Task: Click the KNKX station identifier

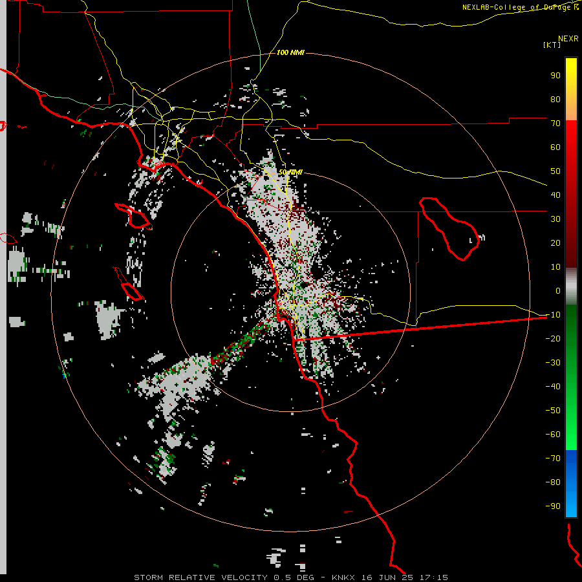Action: click(343, 577)
